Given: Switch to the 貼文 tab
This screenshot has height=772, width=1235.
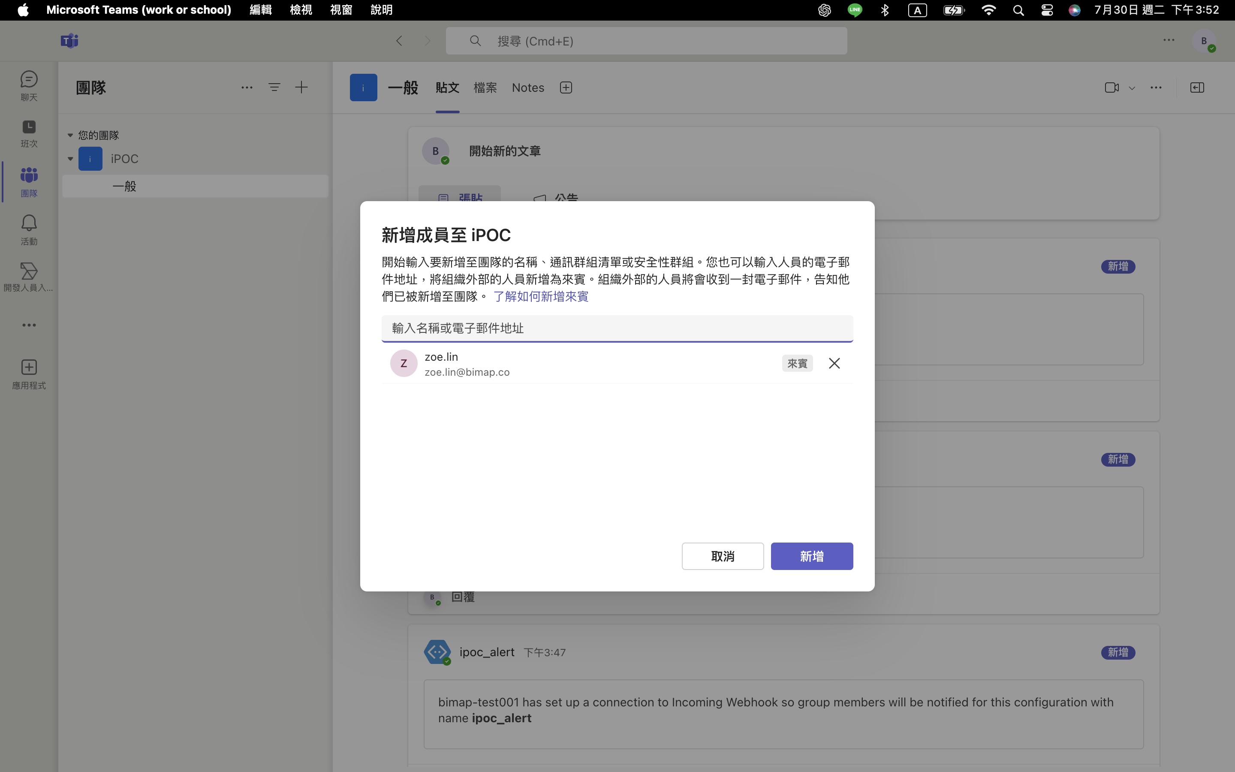Looking at the screenshot, I should (448, 88).
